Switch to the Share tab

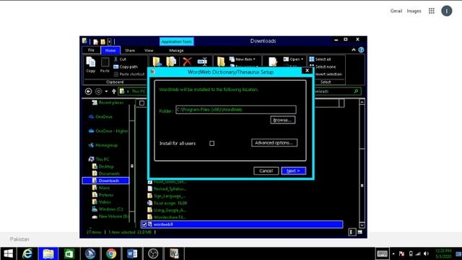[130, 51]
